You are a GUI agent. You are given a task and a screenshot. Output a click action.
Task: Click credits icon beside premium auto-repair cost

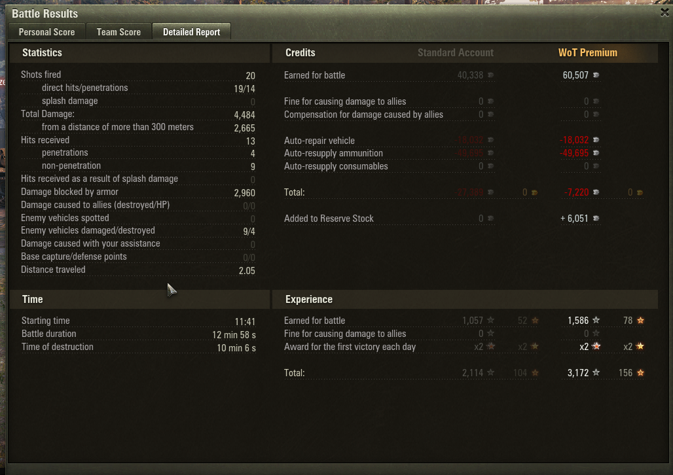[x=596, y=140]
